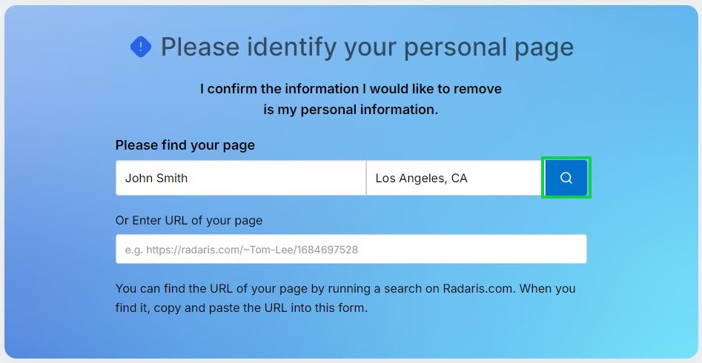
Task: Click the example radaris.com/~Tom-Lee placeholder text
Action: pos(241,250)
